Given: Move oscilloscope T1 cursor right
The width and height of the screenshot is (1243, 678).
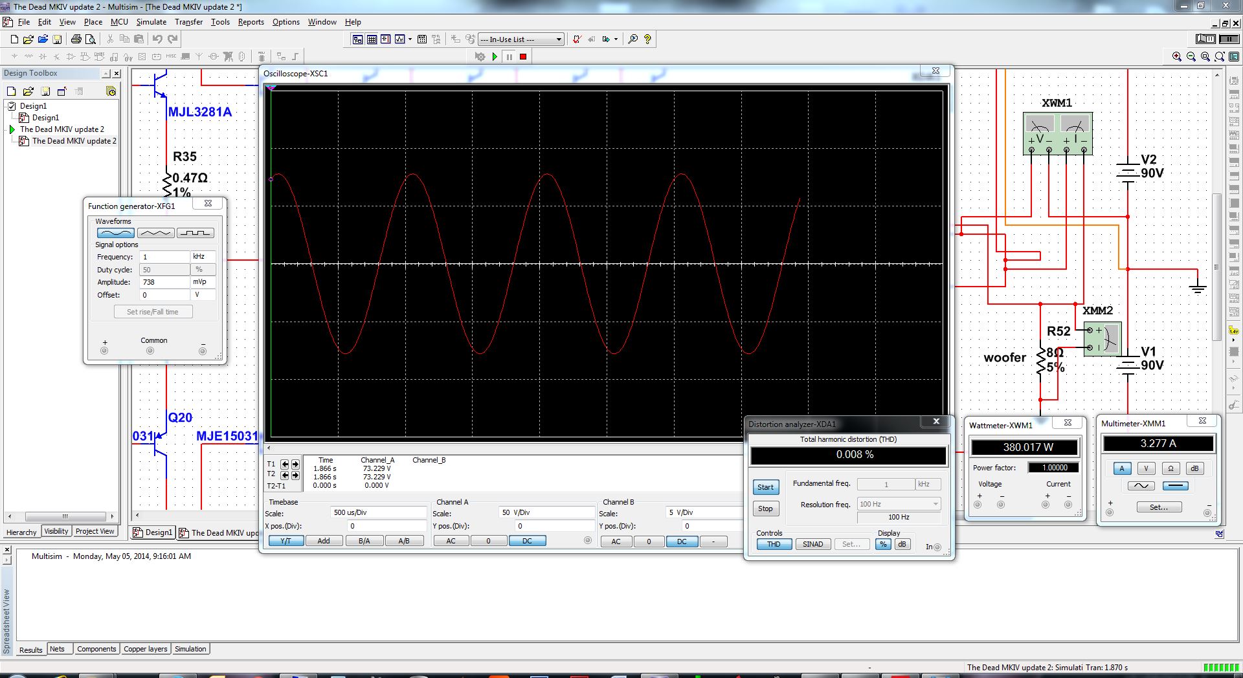Looking at the screenshot, I should point(295,465).
